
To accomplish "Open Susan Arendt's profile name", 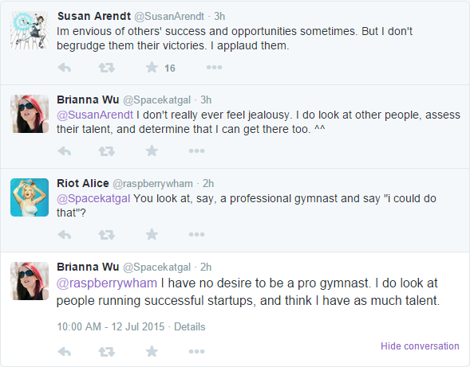I will click(x=94, y=16).
